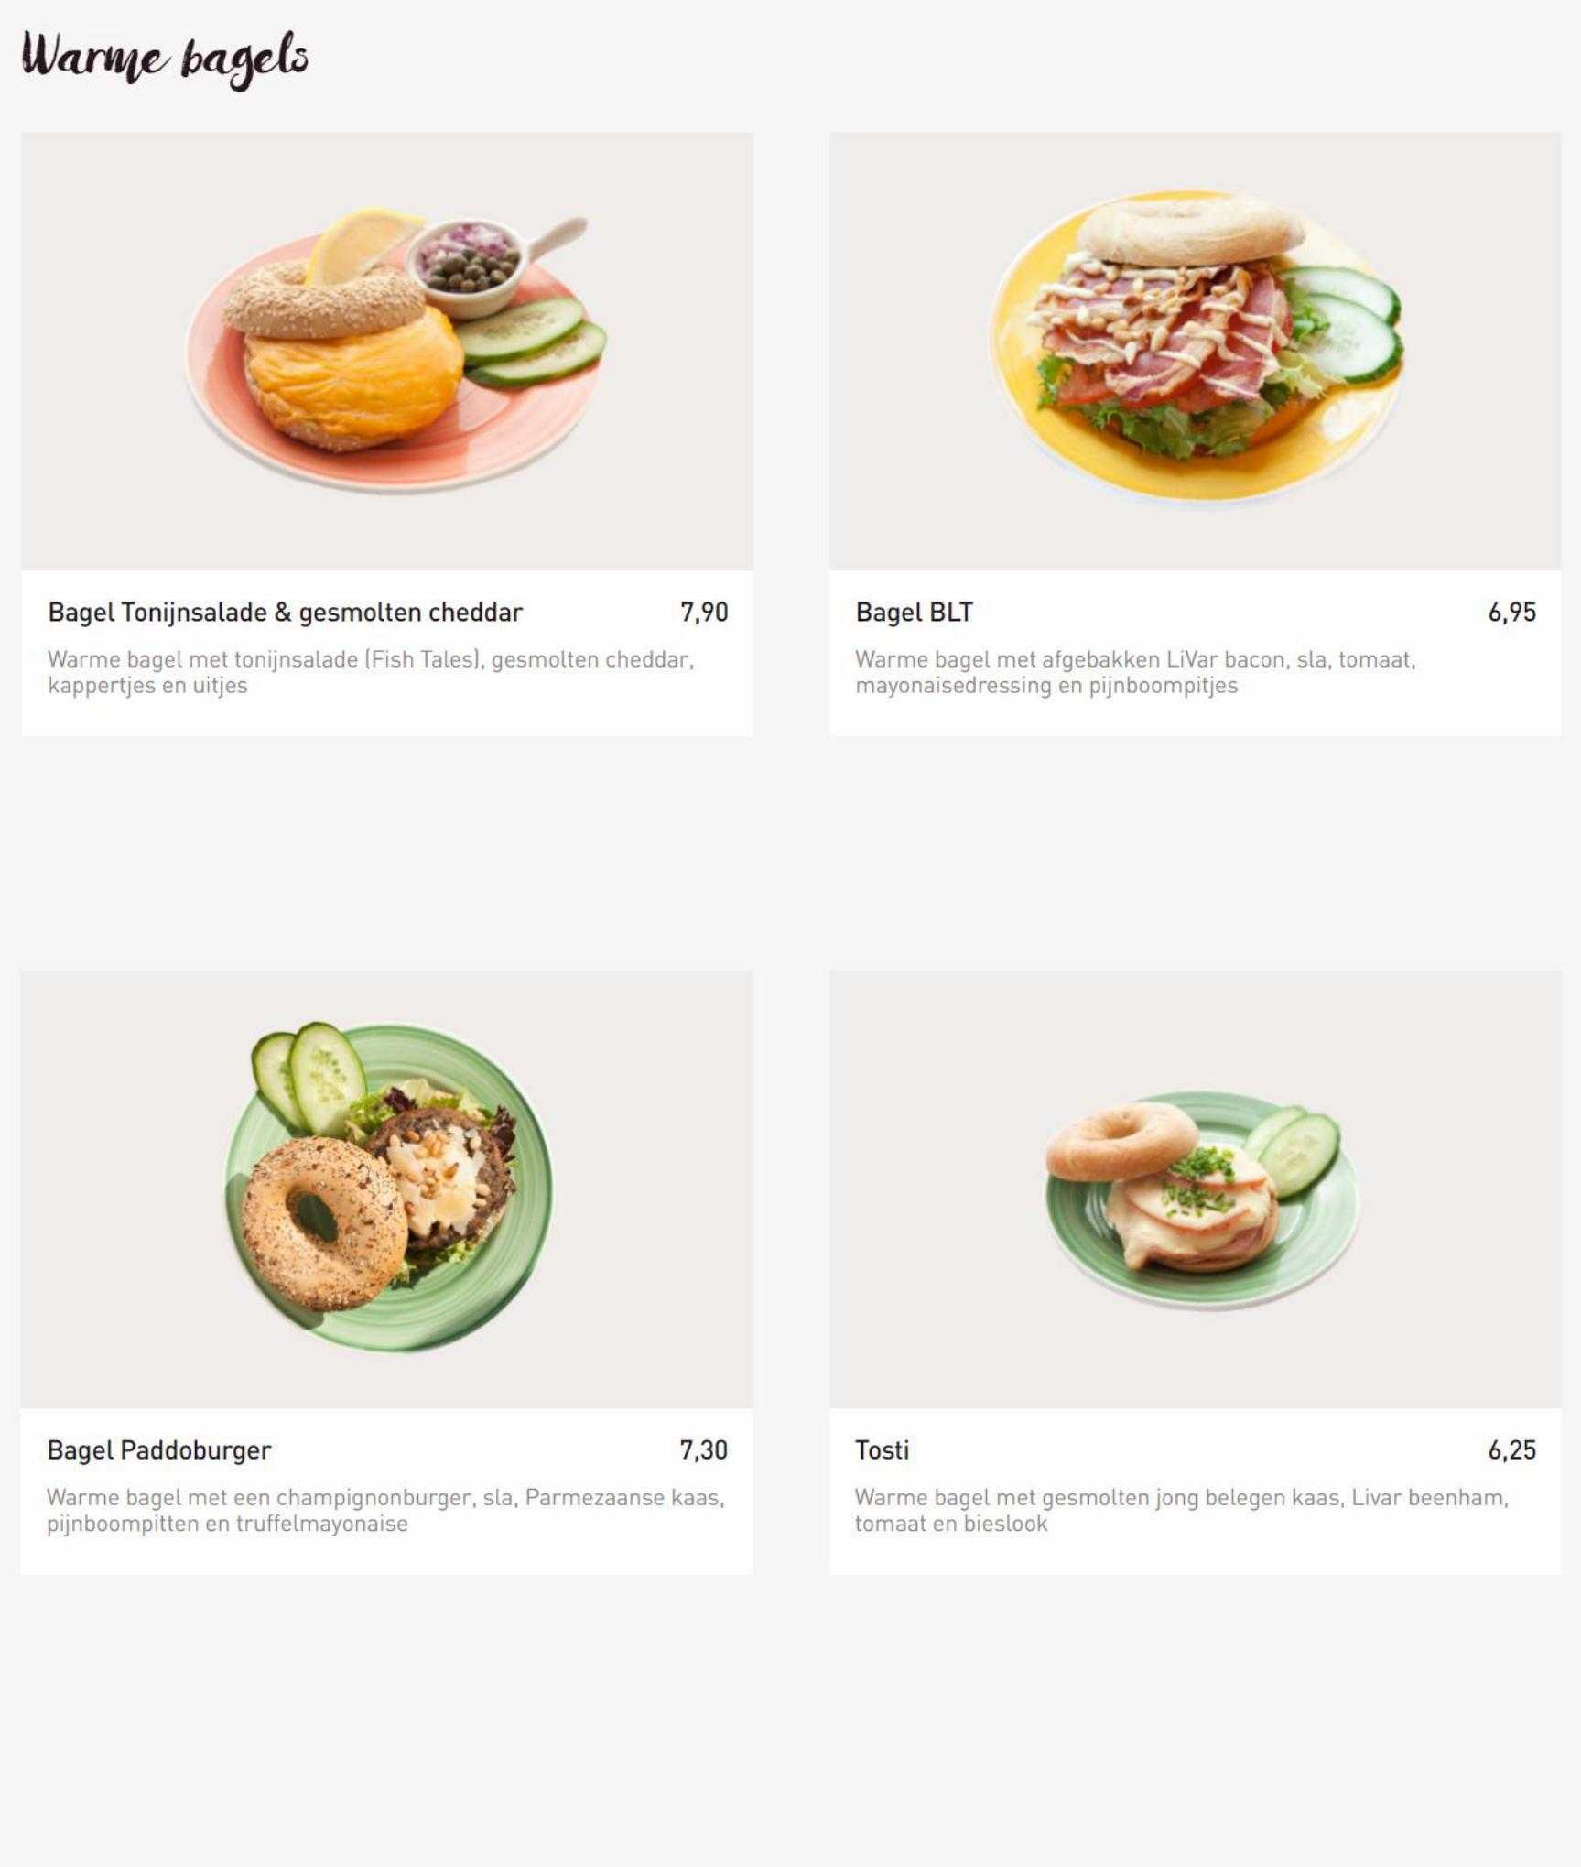Select the 6,95 price
1581x1867 pixels.
(1512, 613)
